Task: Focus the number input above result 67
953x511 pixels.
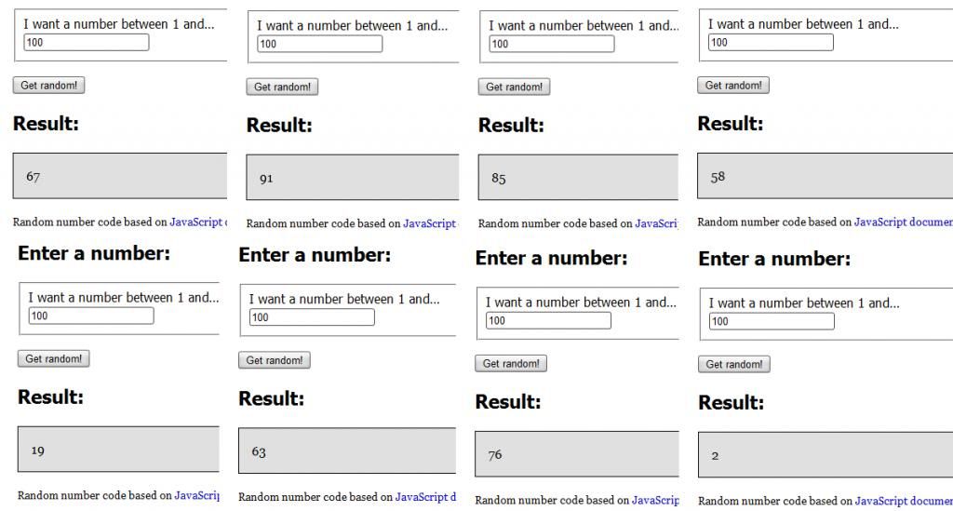Action: [x=86, y=43]
